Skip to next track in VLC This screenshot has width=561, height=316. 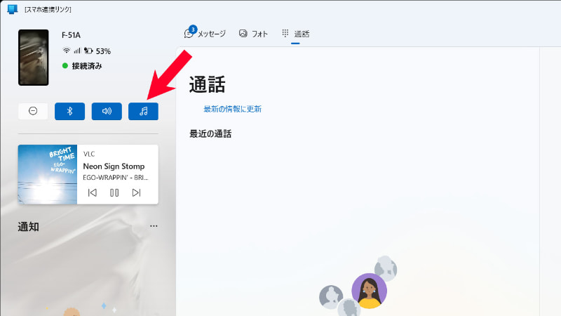pyautogui.click(x=136, y=192)
